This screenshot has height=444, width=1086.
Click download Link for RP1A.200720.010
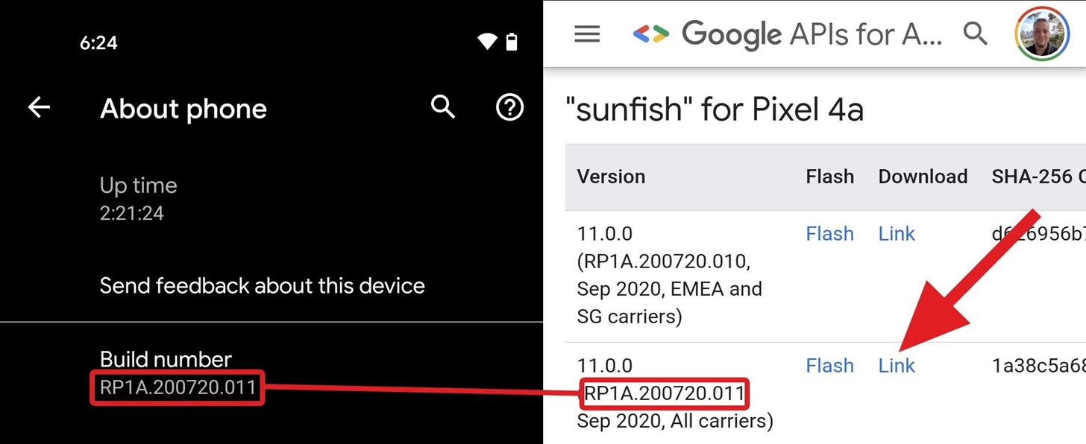click(x=897, y=234)
